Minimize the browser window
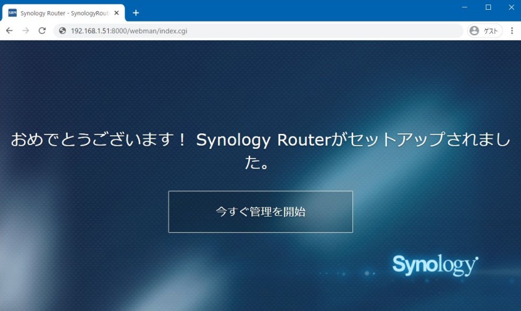This screenshot has width=521, height=311. (464, 7)
